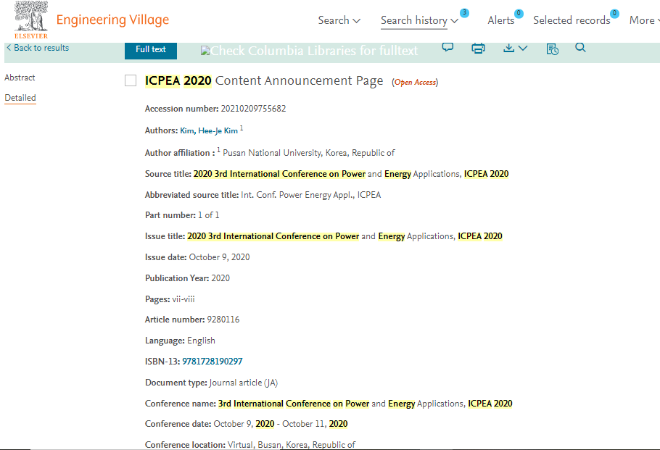This screenshot has height=450, width=660.
Task: Click the download record icon
Action: tap(508, 48)
